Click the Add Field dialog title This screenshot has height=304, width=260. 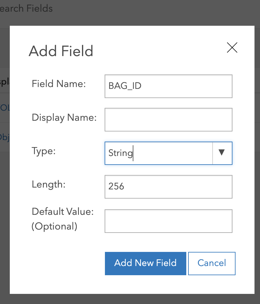coord(61,51)
